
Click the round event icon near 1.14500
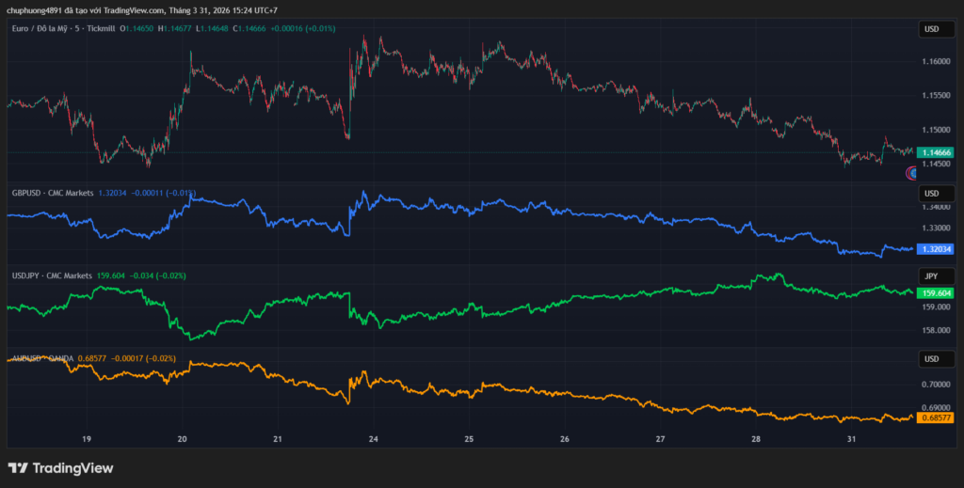911,172
